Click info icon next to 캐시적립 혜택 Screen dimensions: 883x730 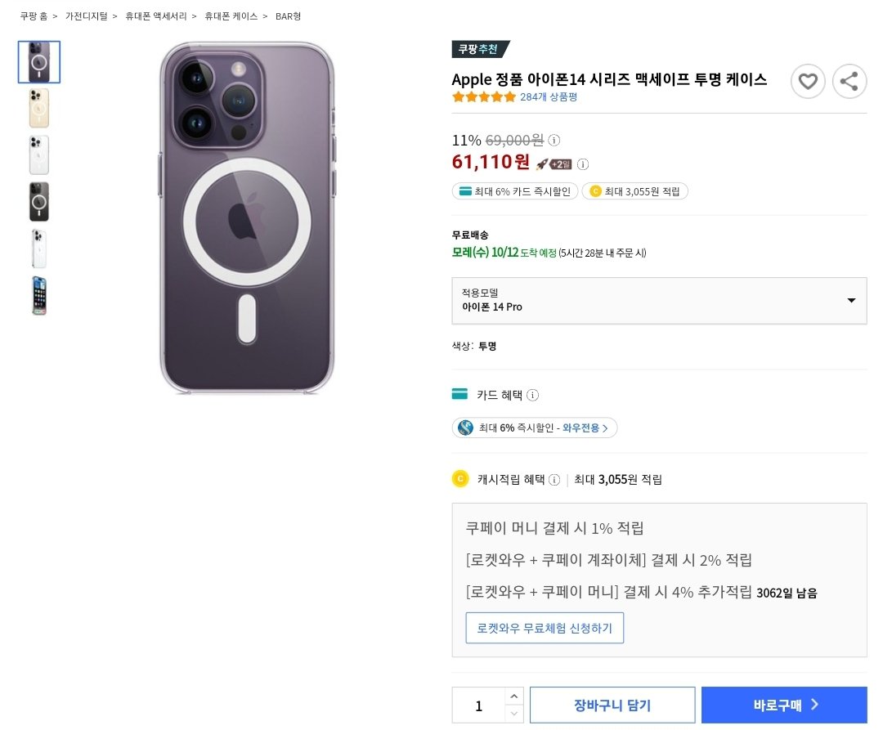pos(554,480)
